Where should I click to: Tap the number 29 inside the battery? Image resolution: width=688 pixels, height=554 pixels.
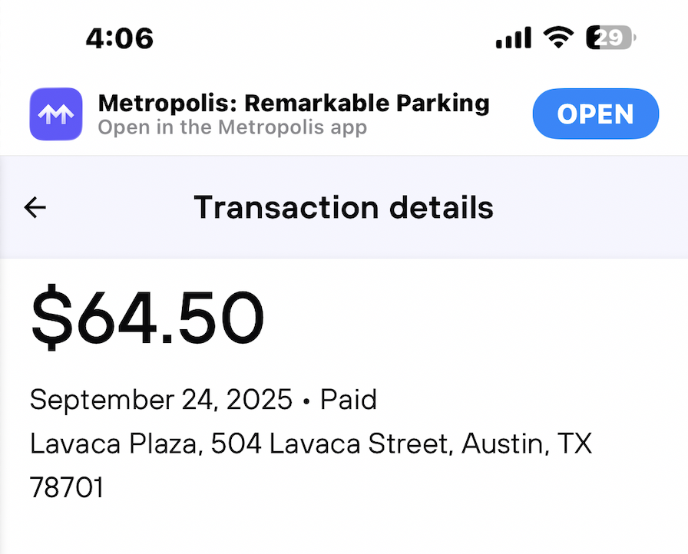(610, 37)
